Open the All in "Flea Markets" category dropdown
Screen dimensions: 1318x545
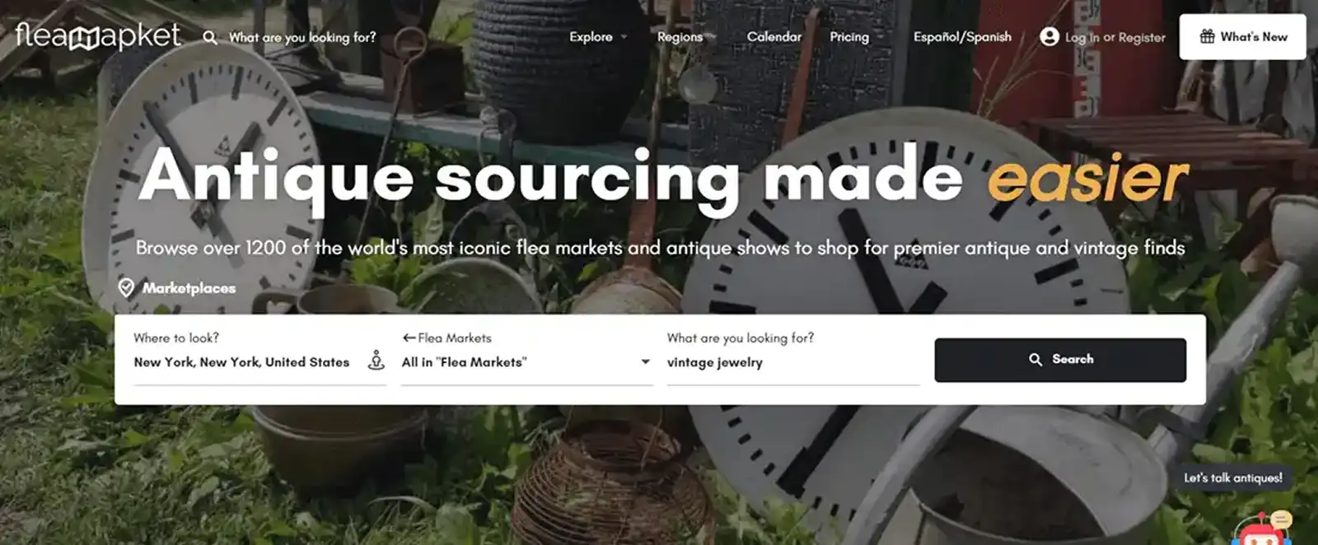526,362
